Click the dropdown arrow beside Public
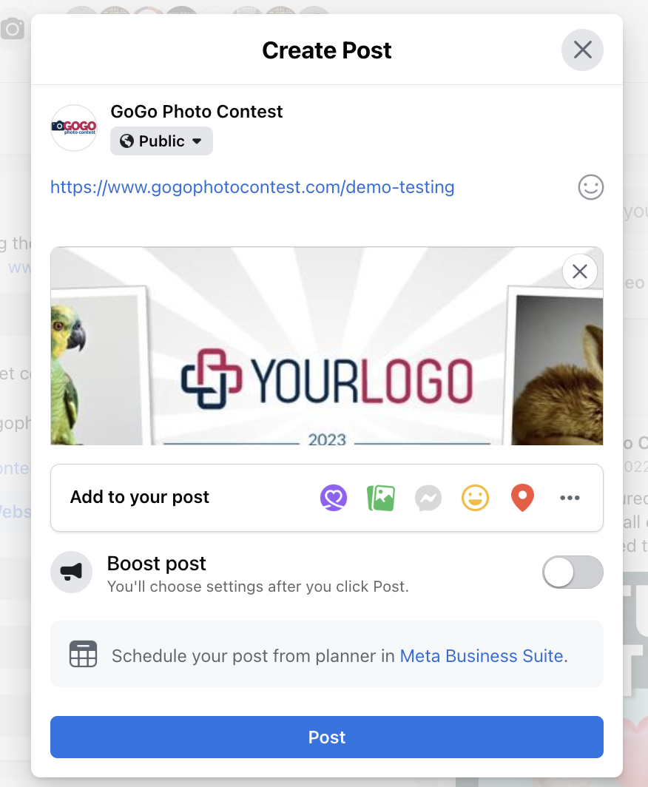 coord(198,141)
